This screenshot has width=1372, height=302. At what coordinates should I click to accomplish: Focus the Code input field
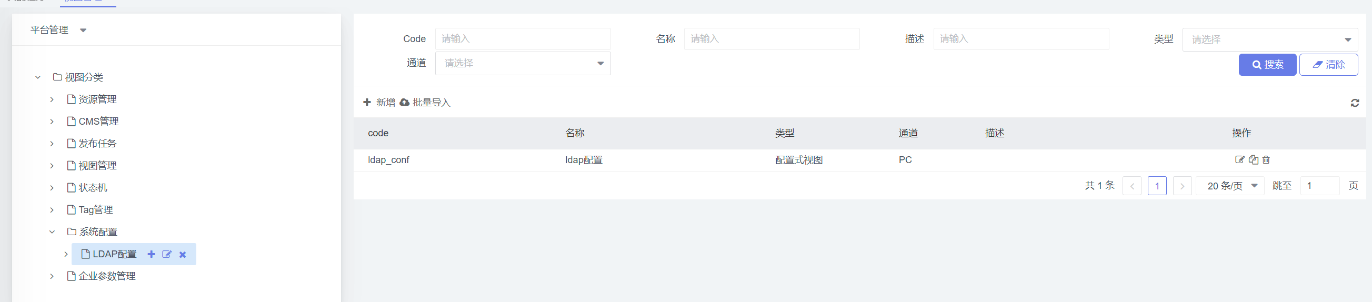tap(523, 39)
